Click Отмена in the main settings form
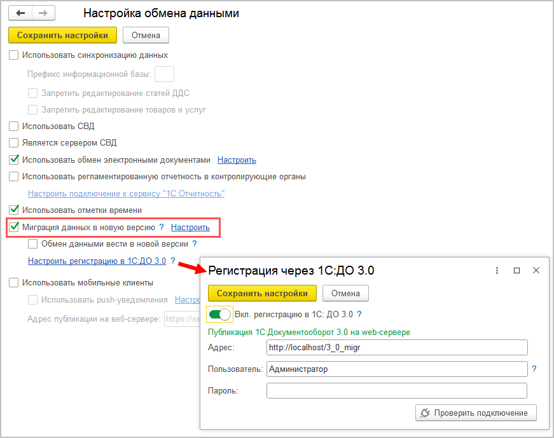The height and width of the screenshot is (438, 554). tap(146, 36)
